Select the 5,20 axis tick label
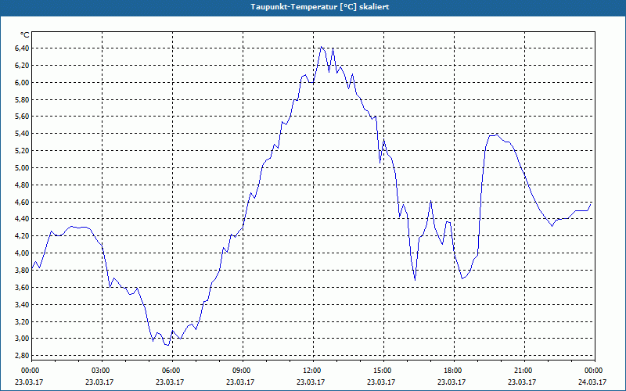Screen dimensions: 626x391 coord(22,151)
